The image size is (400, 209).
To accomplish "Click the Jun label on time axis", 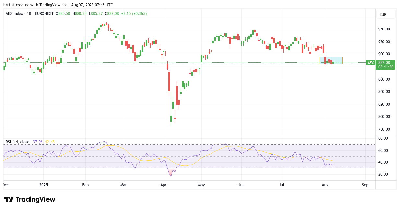I will pyautogui.click(x=241, y=185).
